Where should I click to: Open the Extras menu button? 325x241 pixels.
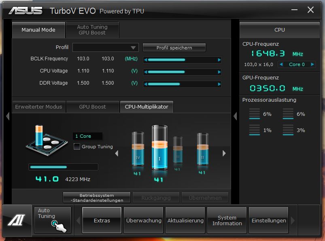coord(102,220)
